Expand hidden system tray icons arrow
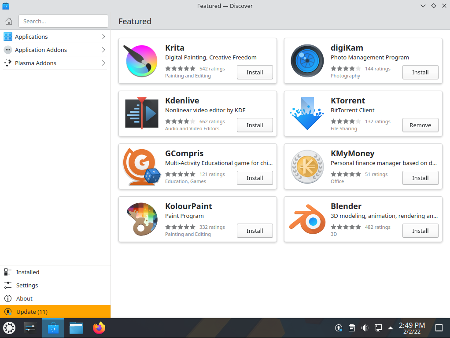 (390, 328)
